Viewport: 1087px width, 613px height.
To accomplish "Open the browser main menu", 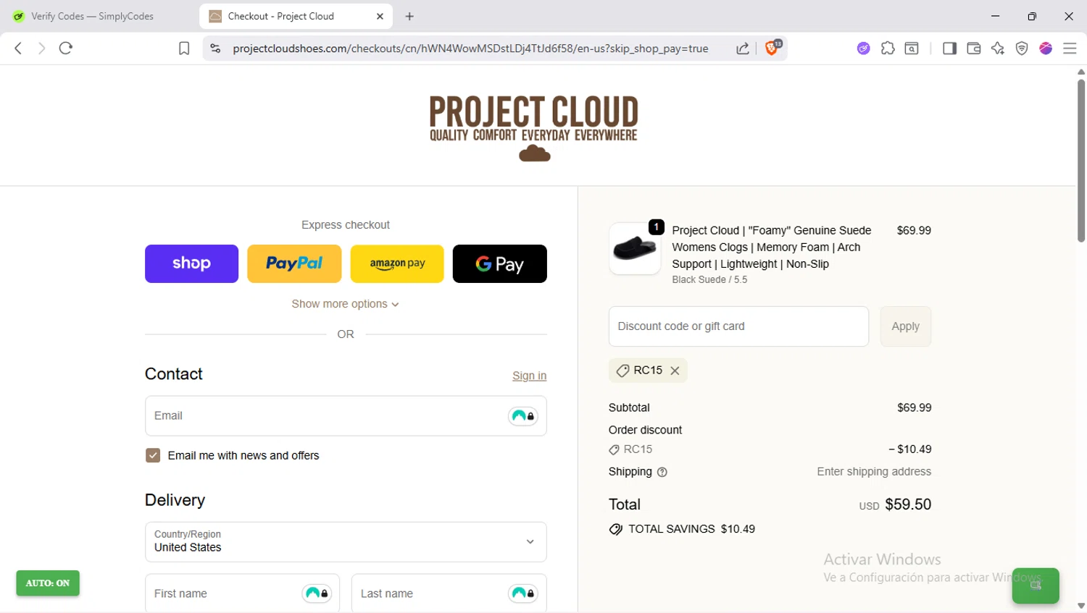I will pos(1070,48).
